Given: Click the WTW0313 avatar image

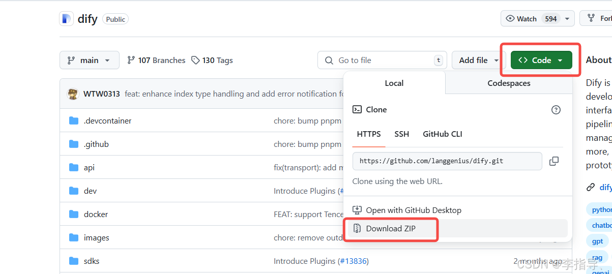Looking at the screenshot, I should click(73, 94).
